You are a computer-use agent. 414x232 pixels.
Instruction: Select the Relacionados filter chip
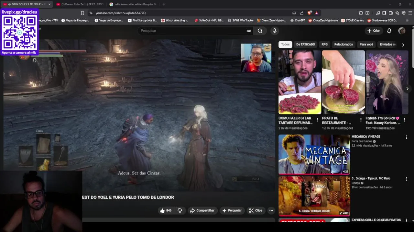[343, 44]
